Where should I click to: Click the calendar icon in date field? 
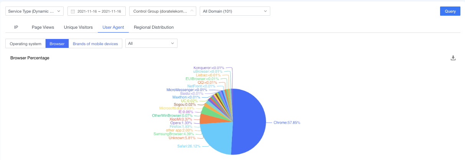[x=73, y=11]
